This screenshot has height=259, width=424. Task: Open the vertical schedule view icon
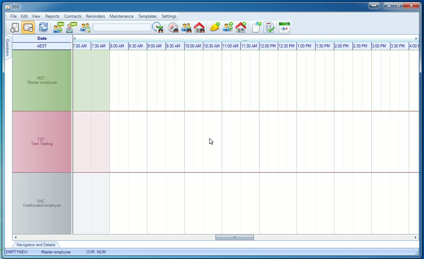coord(15,27)
